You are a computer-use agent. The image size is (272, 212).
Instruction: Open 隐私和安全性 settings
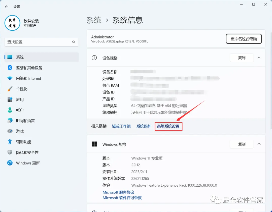coord(42,152)
